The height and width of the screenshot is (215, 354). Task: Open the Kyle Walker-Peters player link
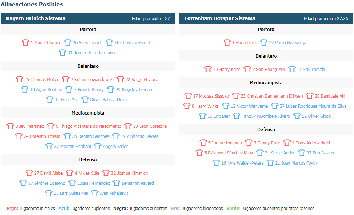[243, 163]
